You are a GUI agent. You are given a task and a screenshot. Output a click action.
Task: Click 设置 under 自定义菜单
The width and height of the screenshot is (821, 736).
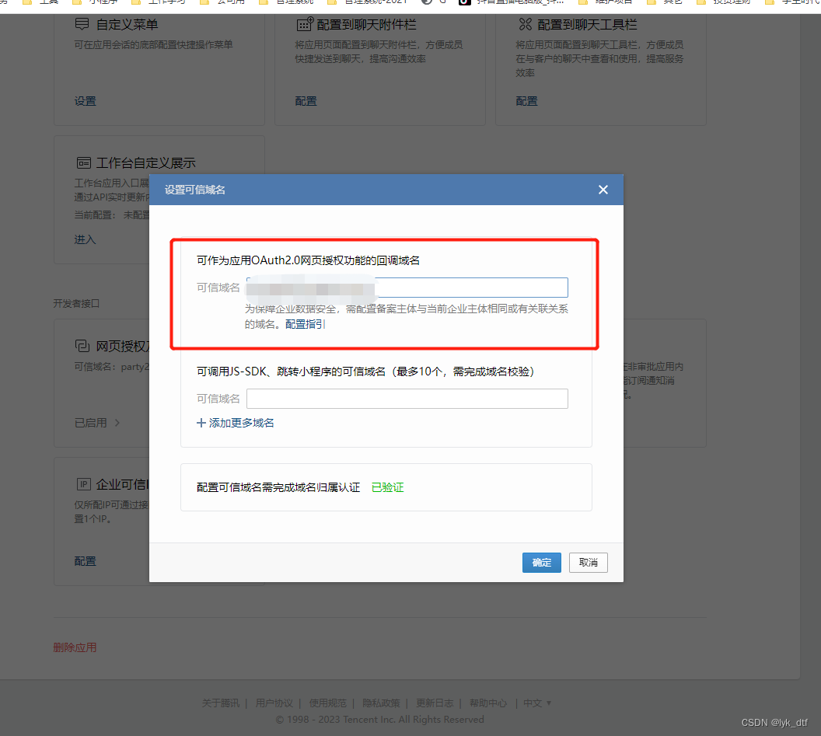pyautogui.click(x=86, y=101)
